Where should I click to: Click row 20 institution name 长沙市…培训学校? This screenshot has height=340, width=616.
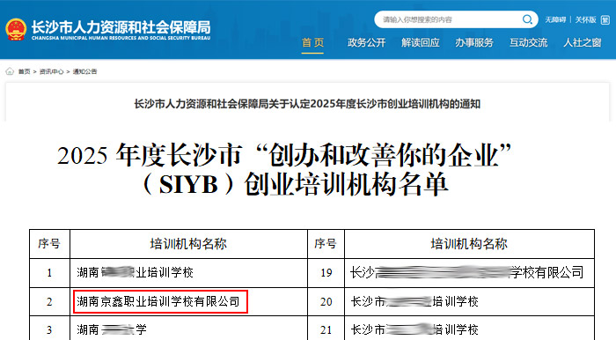(x=414, y=301)
